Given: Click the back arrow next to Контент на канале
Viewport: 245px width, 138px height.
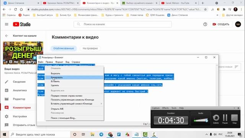Looking at the screenshot, I should [7, 36].
